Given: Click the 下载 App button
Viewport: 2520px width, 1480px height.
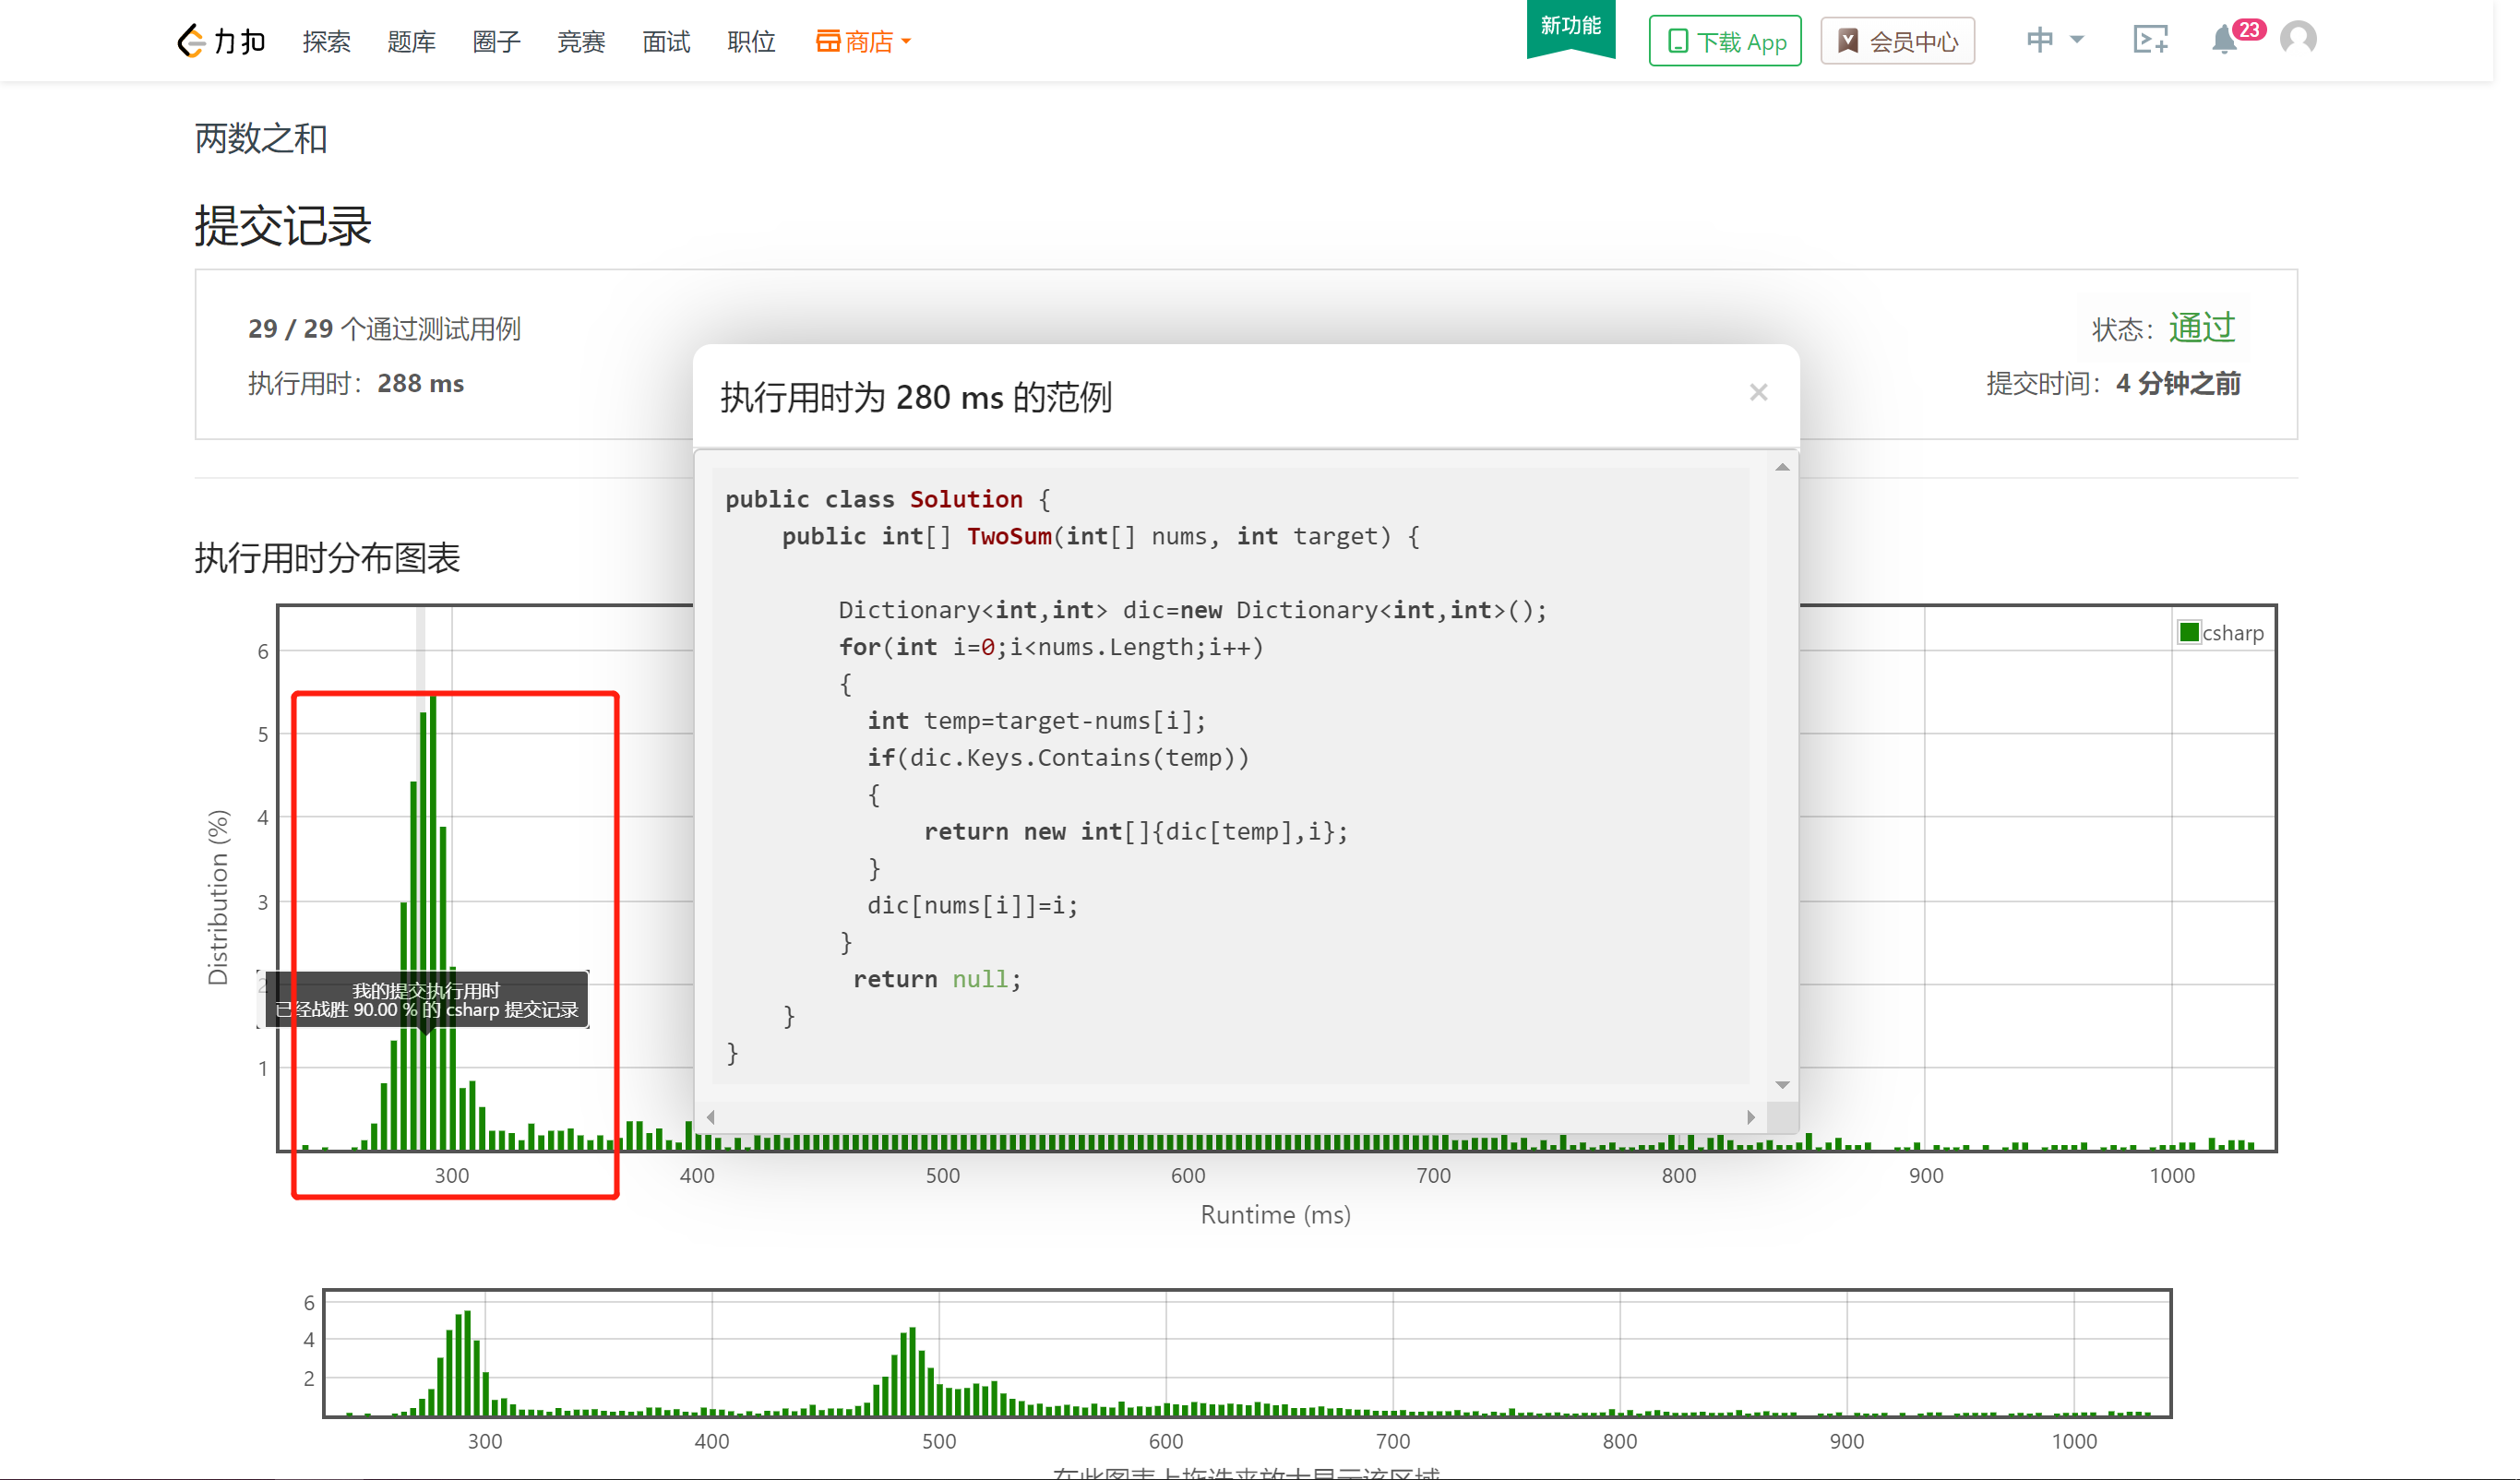Looking at the screenshot, I should click(1725, 41).
